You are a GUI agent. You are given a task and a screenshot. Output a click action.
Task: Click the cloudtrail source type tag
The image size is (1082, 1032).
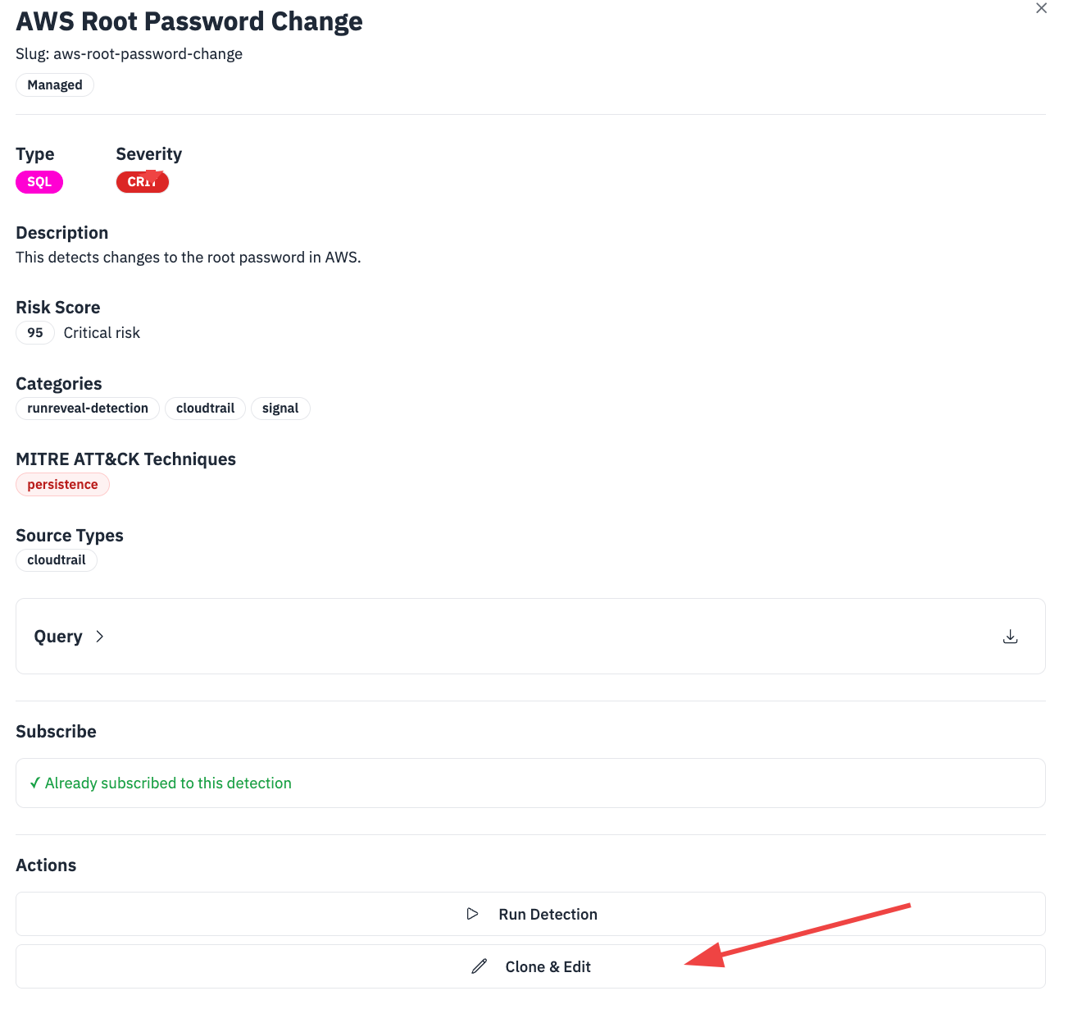click(57, 560)
